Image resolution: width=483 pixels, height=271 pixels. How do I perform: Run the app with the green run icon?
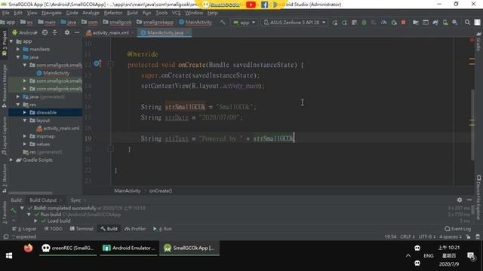pos(334,23)
